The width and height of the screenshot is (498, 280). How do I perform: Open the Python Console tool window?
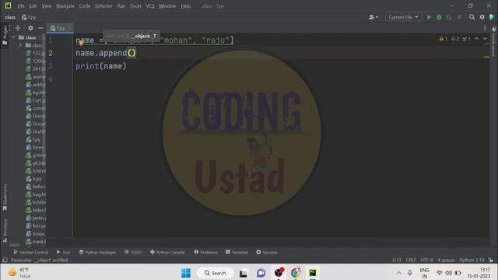[x=167, y=252]
